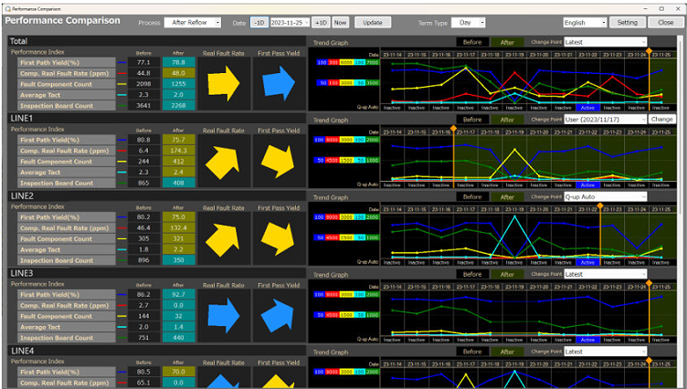Click the LINE3 After value 92.7 cell
The image size is (687, 389).
click(178, 294)
